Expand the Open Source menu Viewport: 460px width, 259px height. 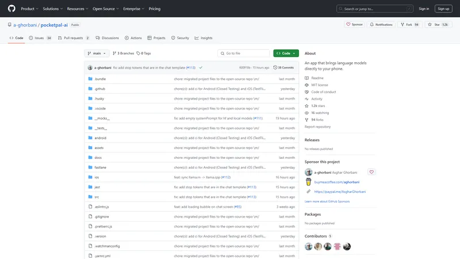tap(106, 9)
